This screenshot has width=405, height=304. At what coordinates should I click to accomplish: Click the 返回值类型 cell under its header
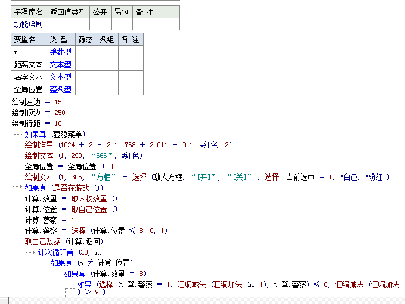[x=67, y=24]
